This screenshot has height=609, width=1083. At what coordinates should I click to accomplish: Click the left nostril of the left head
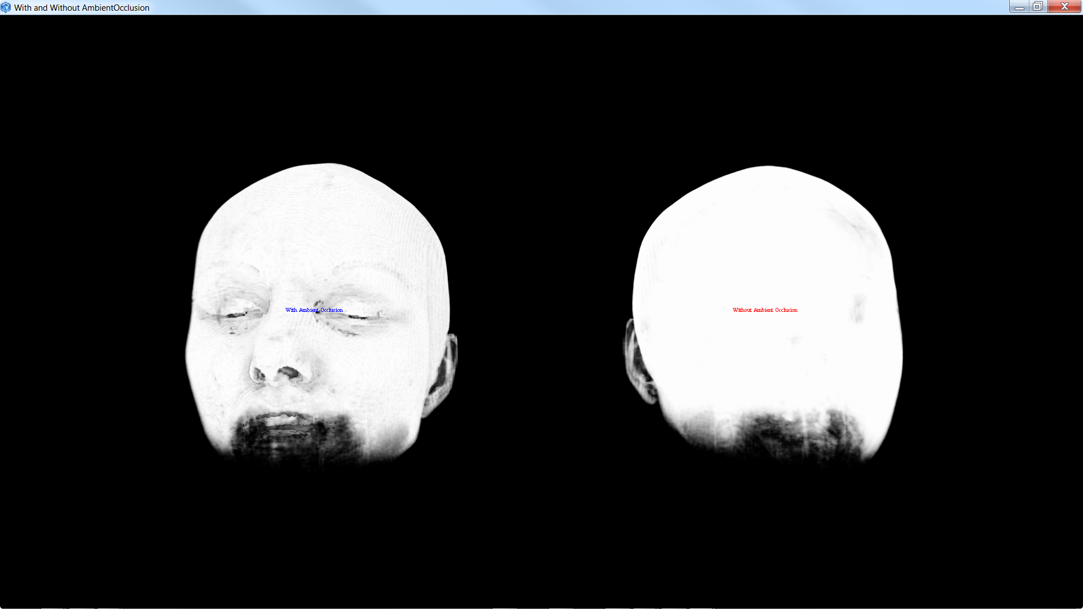[x=260, y=374]
